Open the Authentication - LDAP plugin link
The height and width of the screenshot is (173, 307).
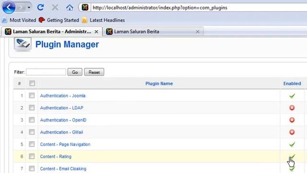pyautogui.click(x=62, y=108)
